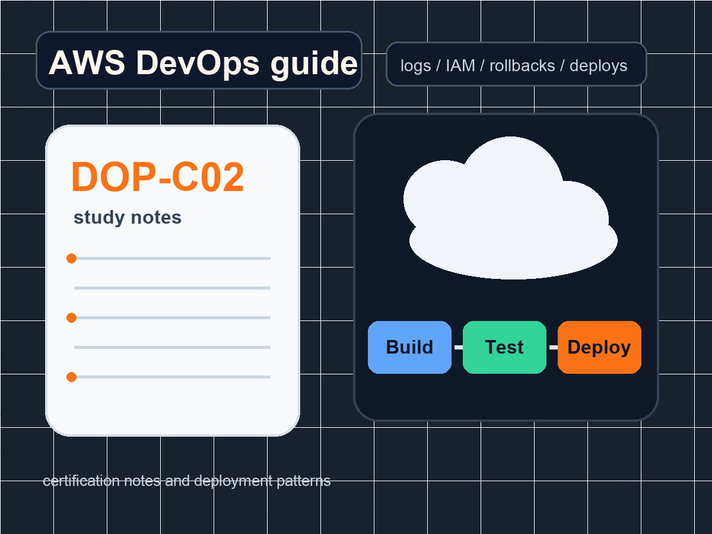This screenshot has height=534, width=712.
Task: Click the white cloud icon
Action: coord(511,208)
